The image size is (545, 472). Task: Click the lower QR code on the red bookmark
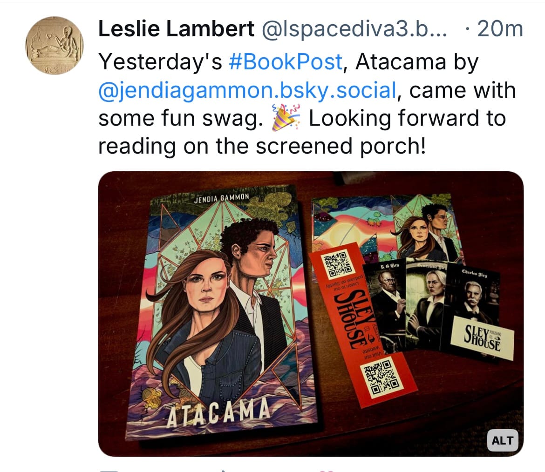pos(381,377)
